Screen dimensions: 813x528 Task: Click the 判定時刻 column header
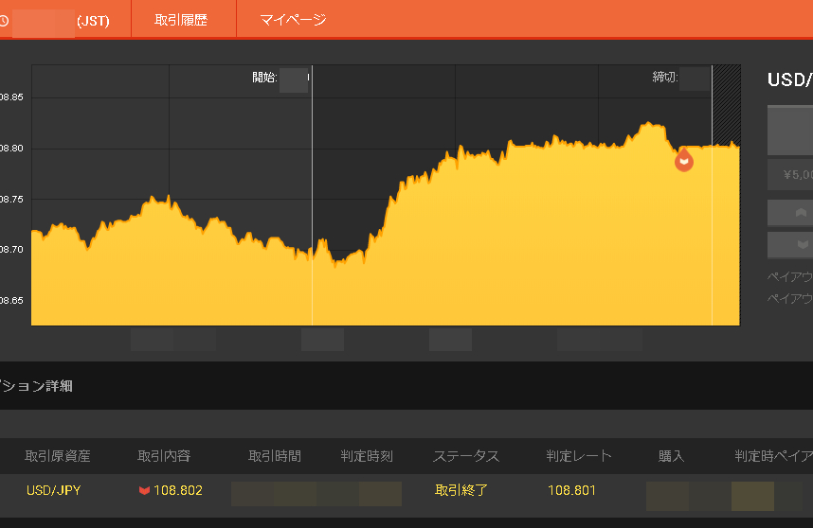coord(367,456)
